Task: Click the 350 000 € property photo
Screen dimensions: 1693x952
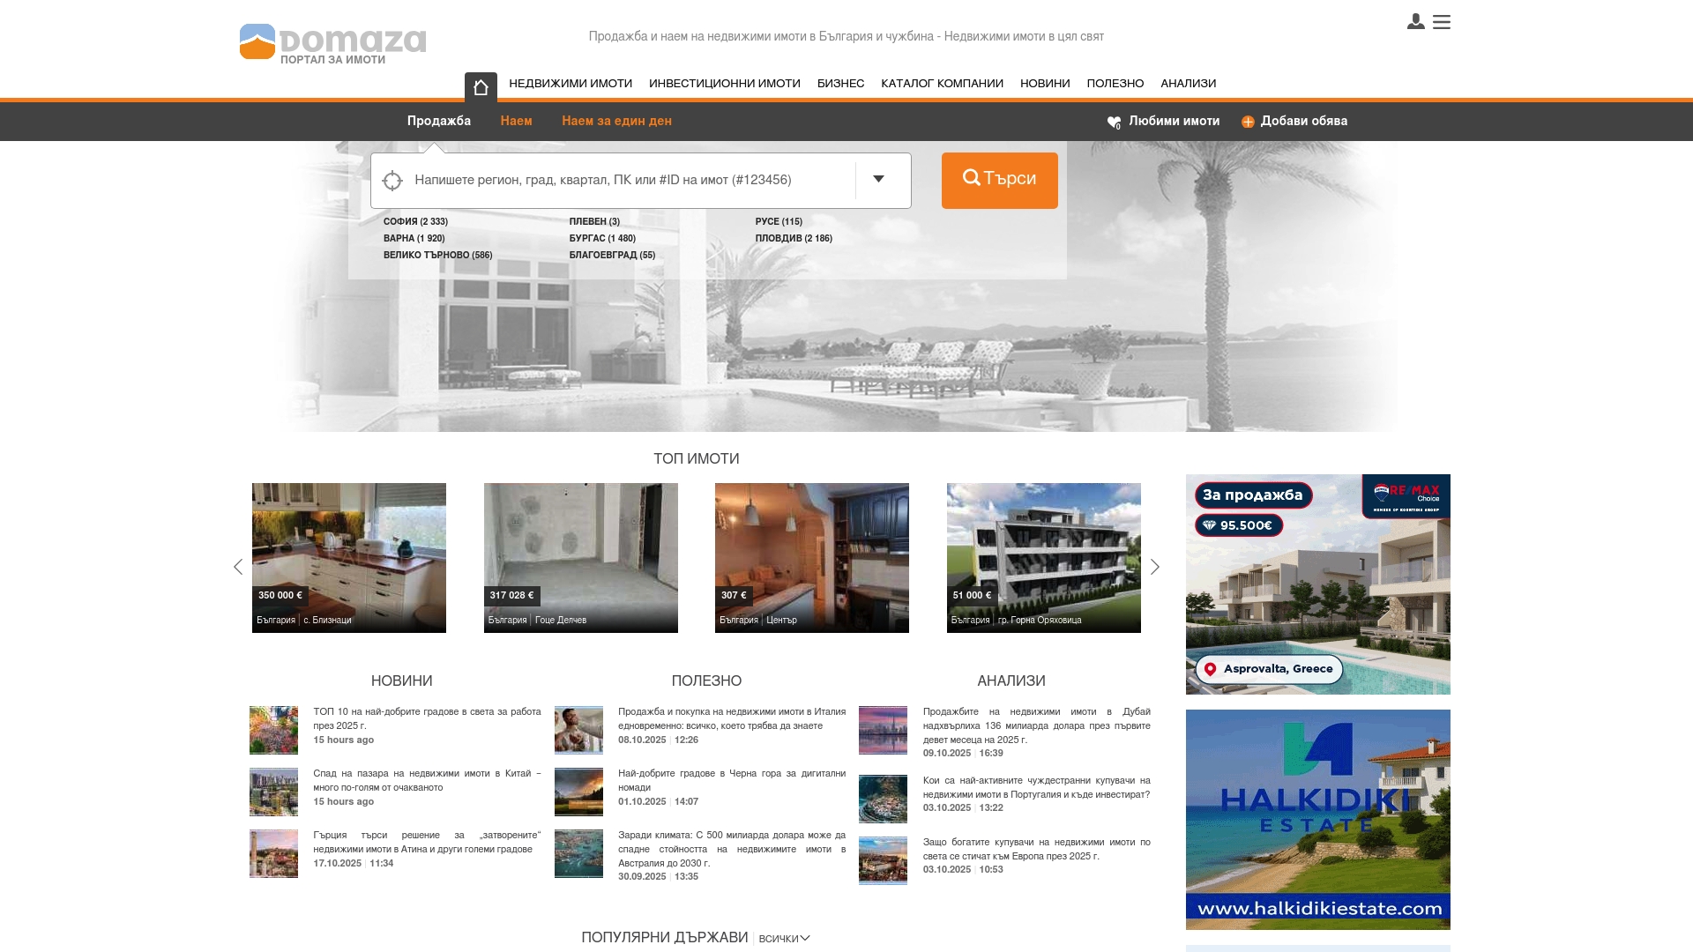Action: coord(348,555)
